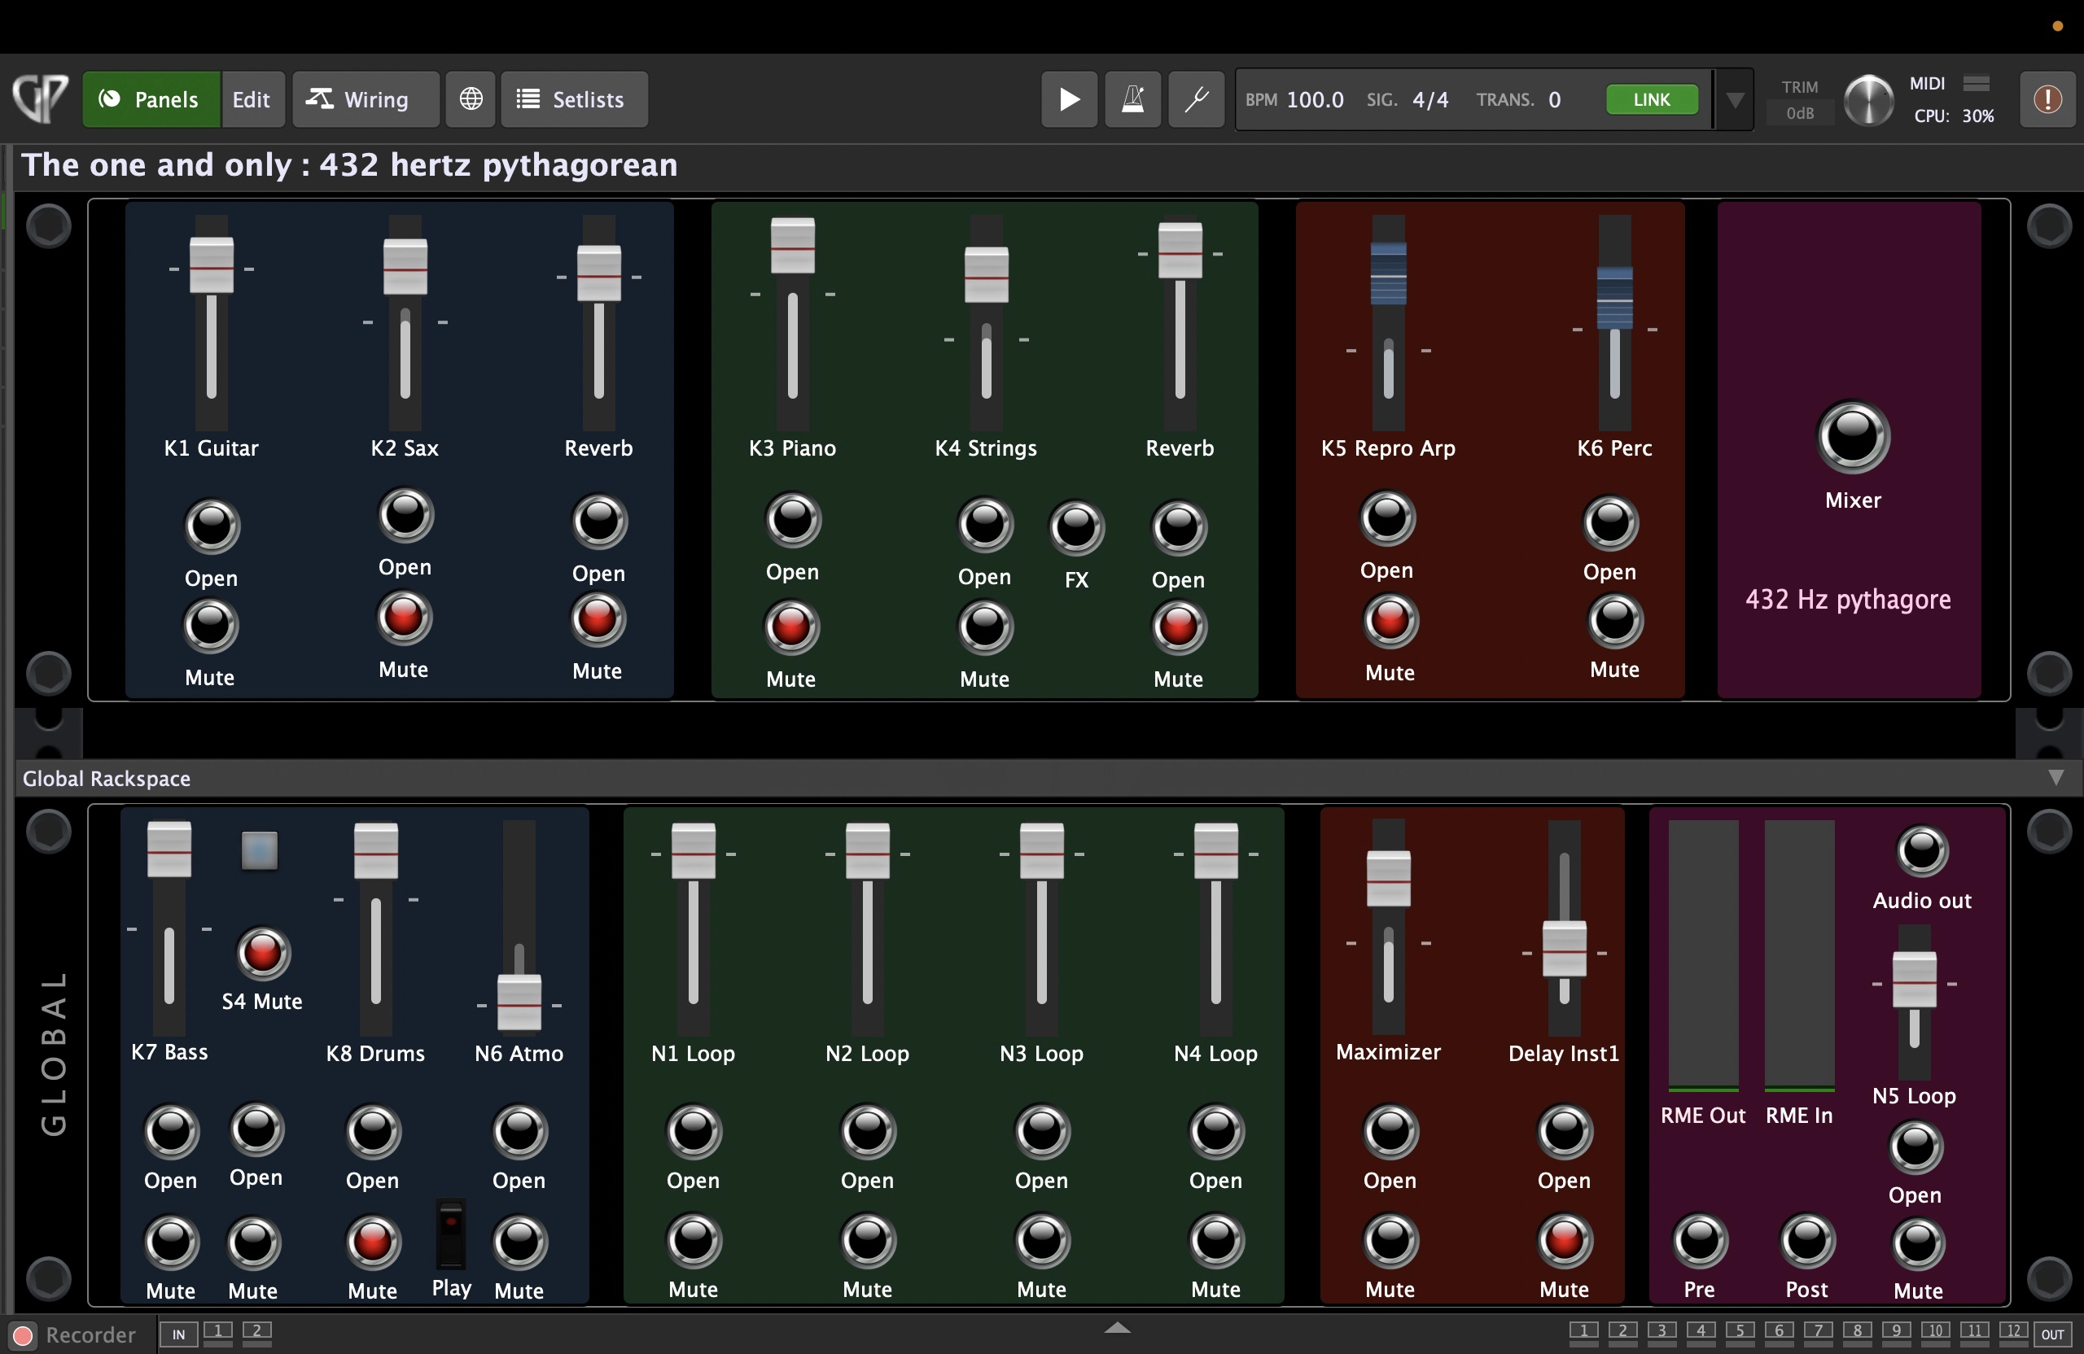This screenshot has height=1354, width=2084.
Task: Click the Maximizer Open button
Action: (1390, 1131)
